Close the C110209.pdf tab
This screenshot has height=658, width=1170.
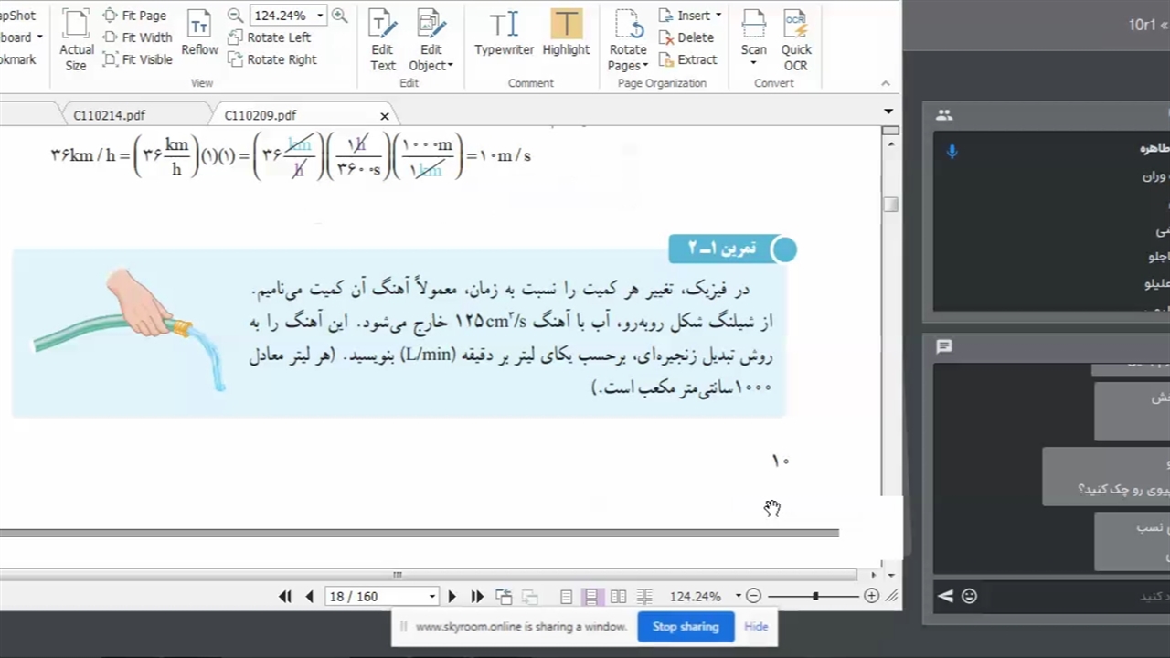384,116
